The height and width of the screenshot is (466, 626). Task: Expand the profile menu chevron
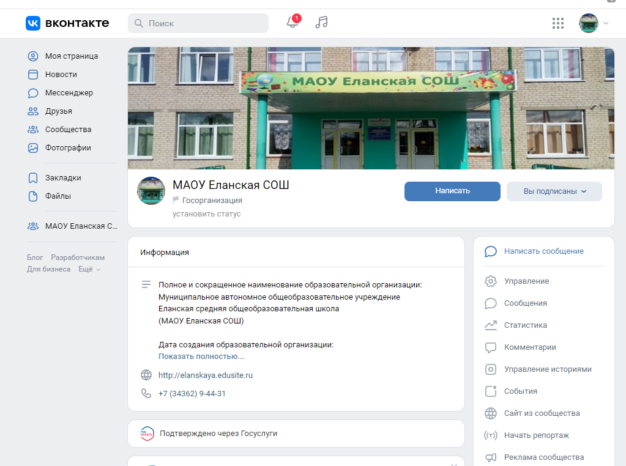coord(606,23)
